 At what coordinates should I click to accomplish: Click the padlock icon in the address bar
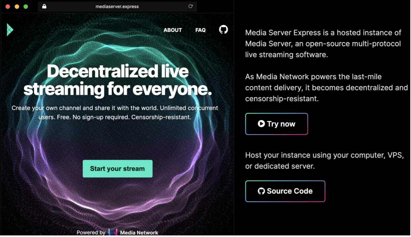click(44, 6)
